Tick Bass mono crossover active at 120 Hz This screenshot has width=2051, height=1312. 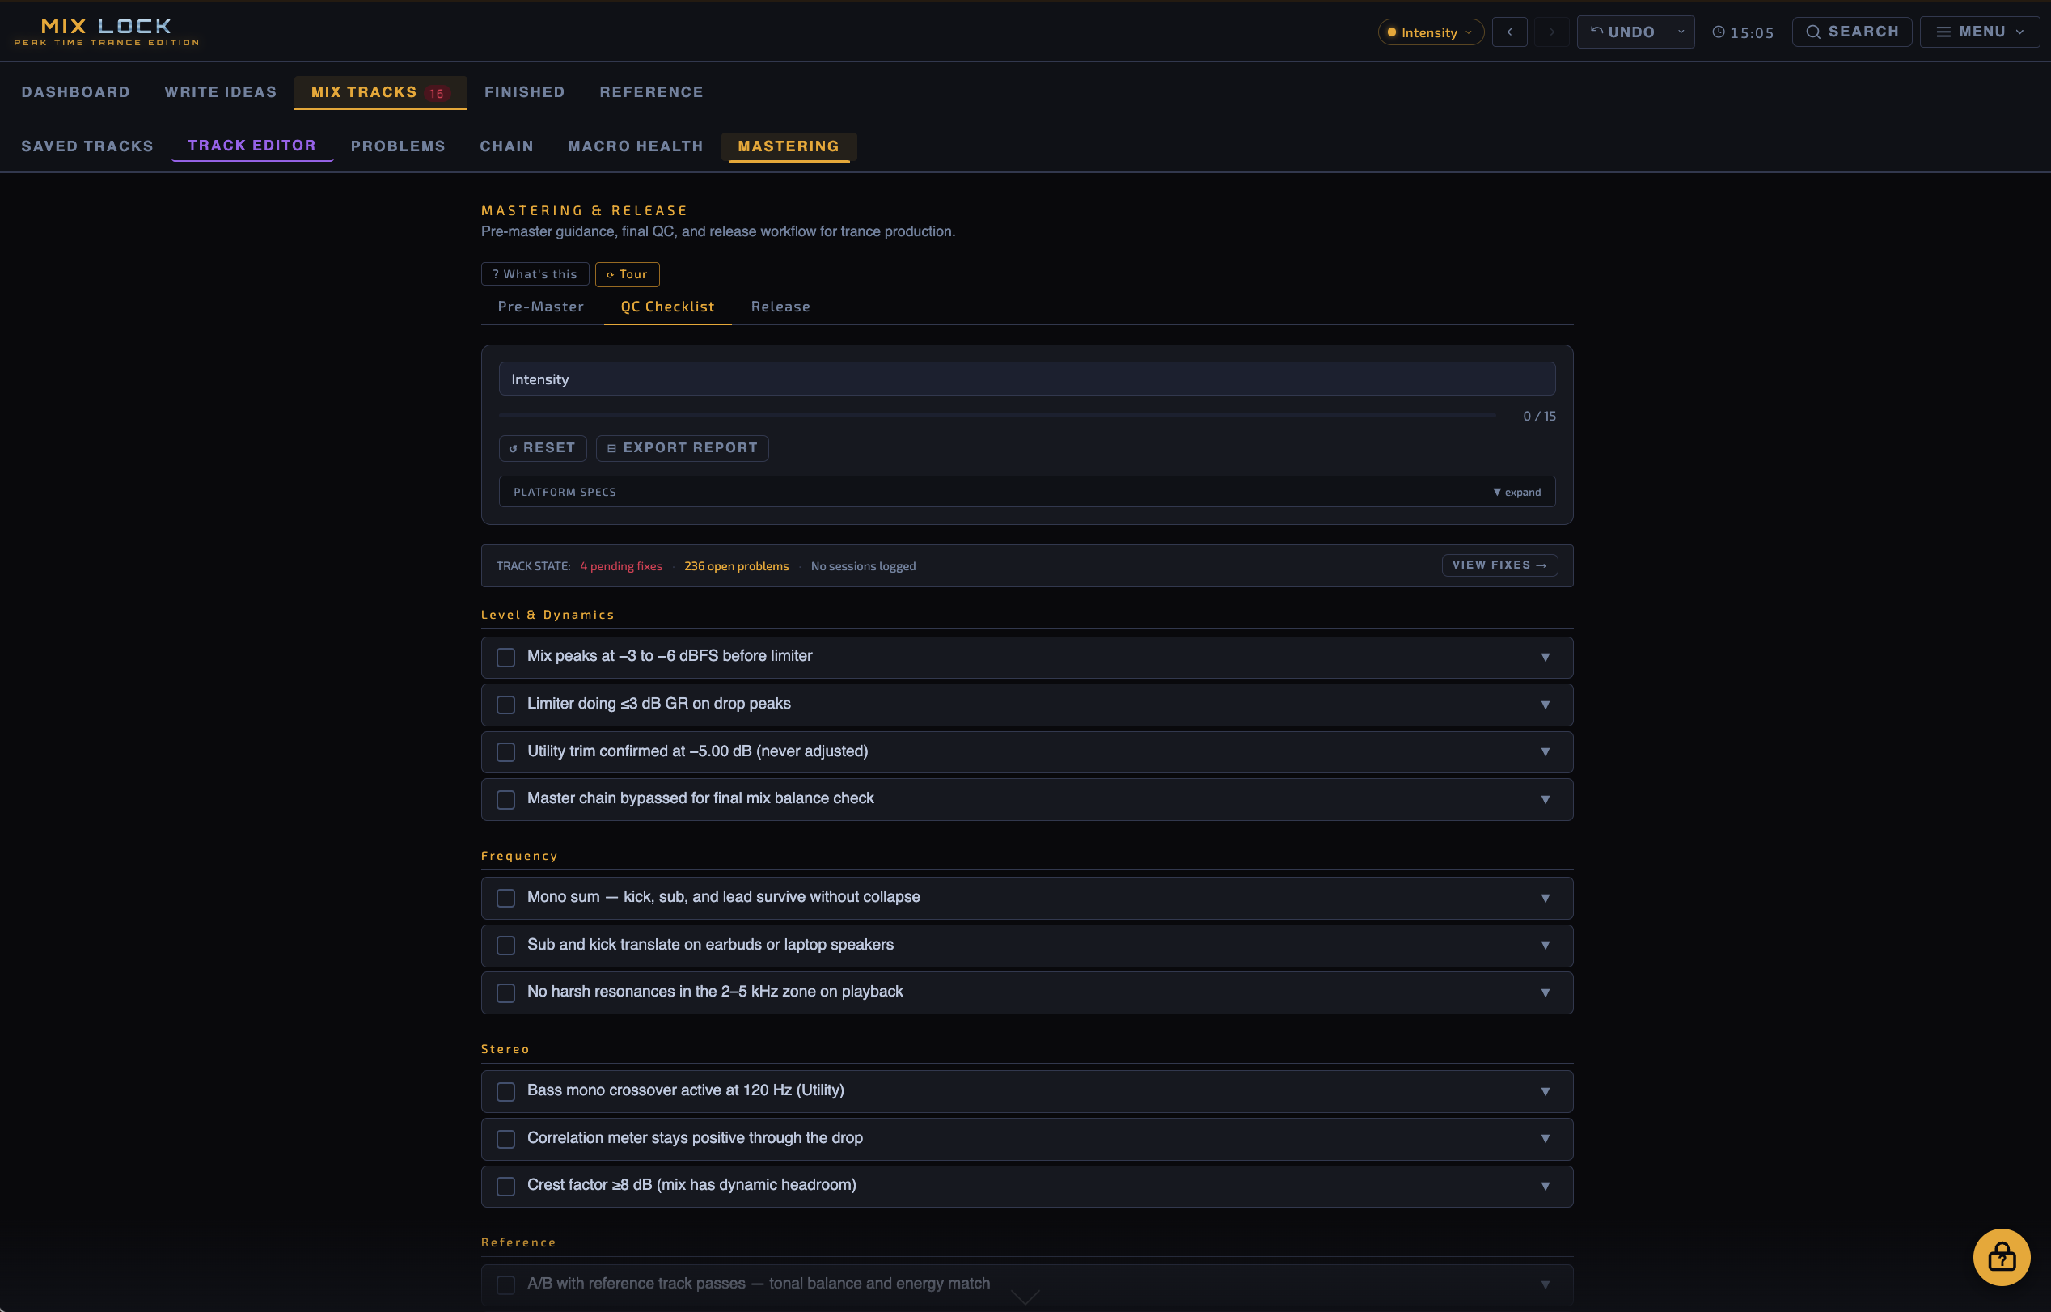[x=506, y=1091]
